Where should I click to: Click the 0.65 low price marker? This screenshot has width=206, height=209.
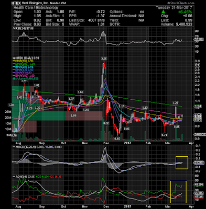(x=117, y=138)
